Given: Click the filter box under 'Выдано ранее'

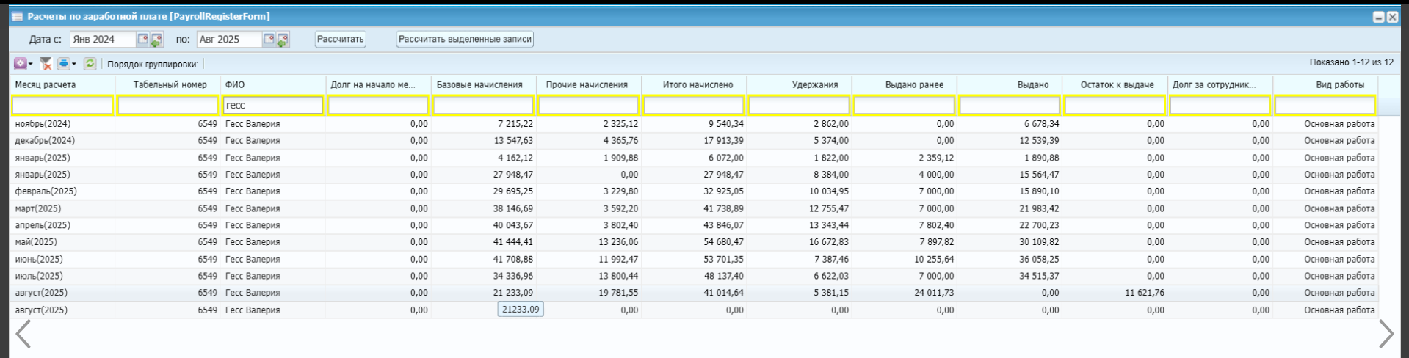Looking at the screenshot, I should 905,106.
